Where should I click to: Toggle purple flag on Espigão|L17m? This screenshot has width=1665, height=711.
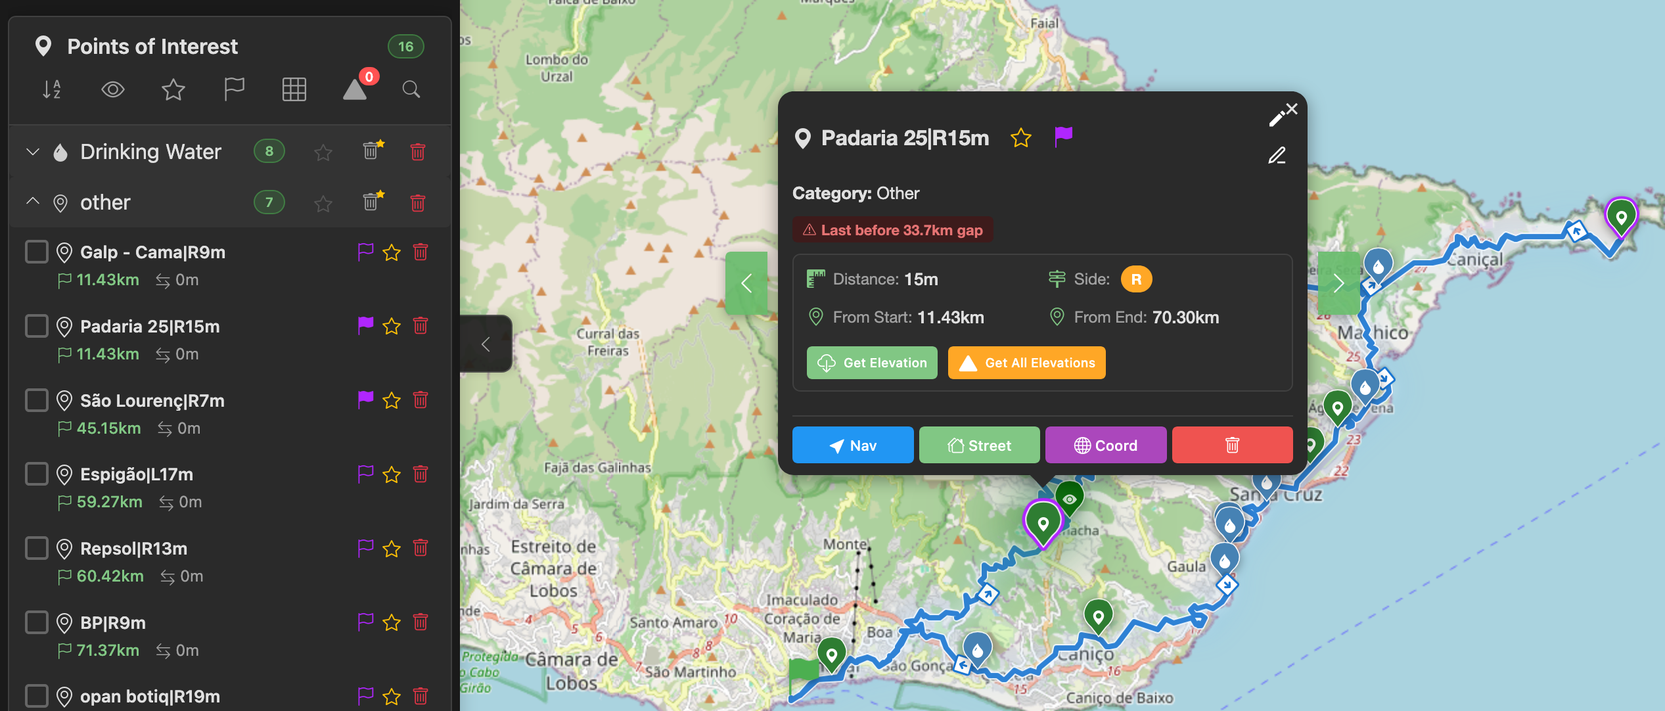pyautogui.click(x=365, y=474)
